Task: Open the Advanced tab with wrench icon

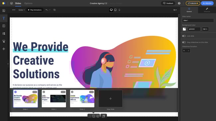Action: coord(207,10)
